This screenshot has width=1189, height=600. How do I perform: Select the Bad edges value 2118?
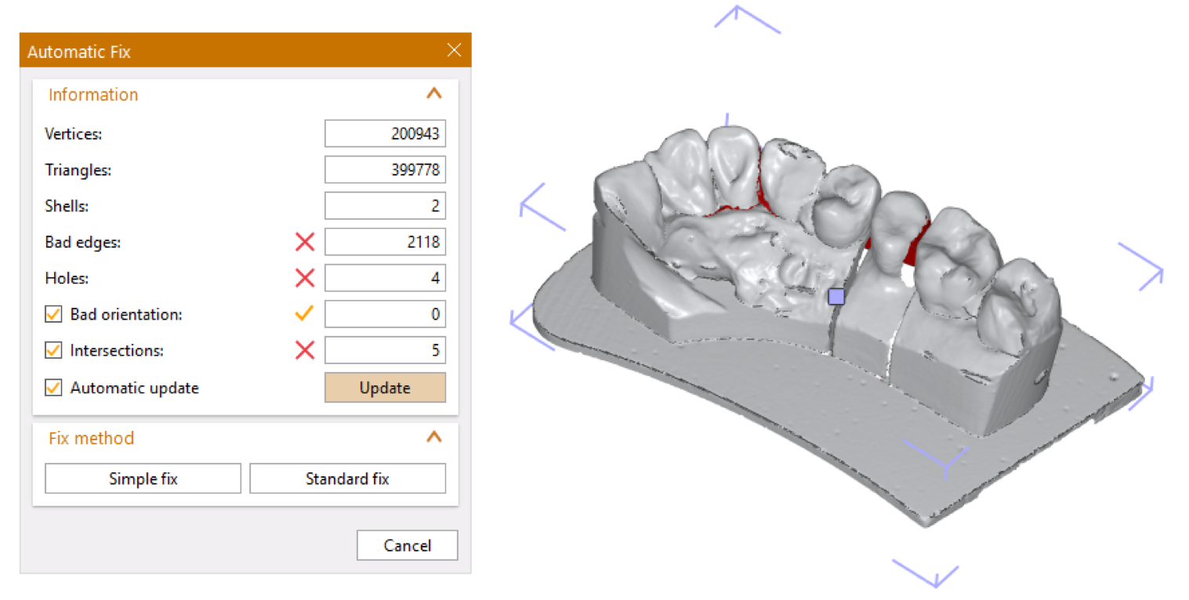tap(385, 242)
